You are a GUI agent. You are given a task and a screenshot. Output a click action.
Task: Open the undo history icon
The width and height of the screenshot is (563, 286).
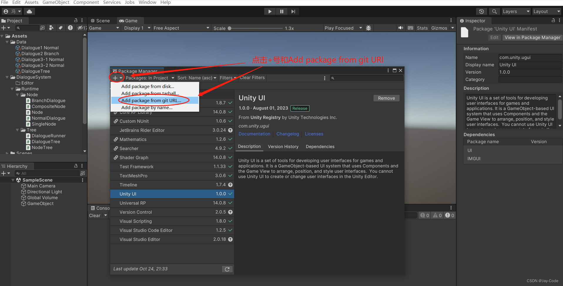pyautogui.click(x=481, y=11)
